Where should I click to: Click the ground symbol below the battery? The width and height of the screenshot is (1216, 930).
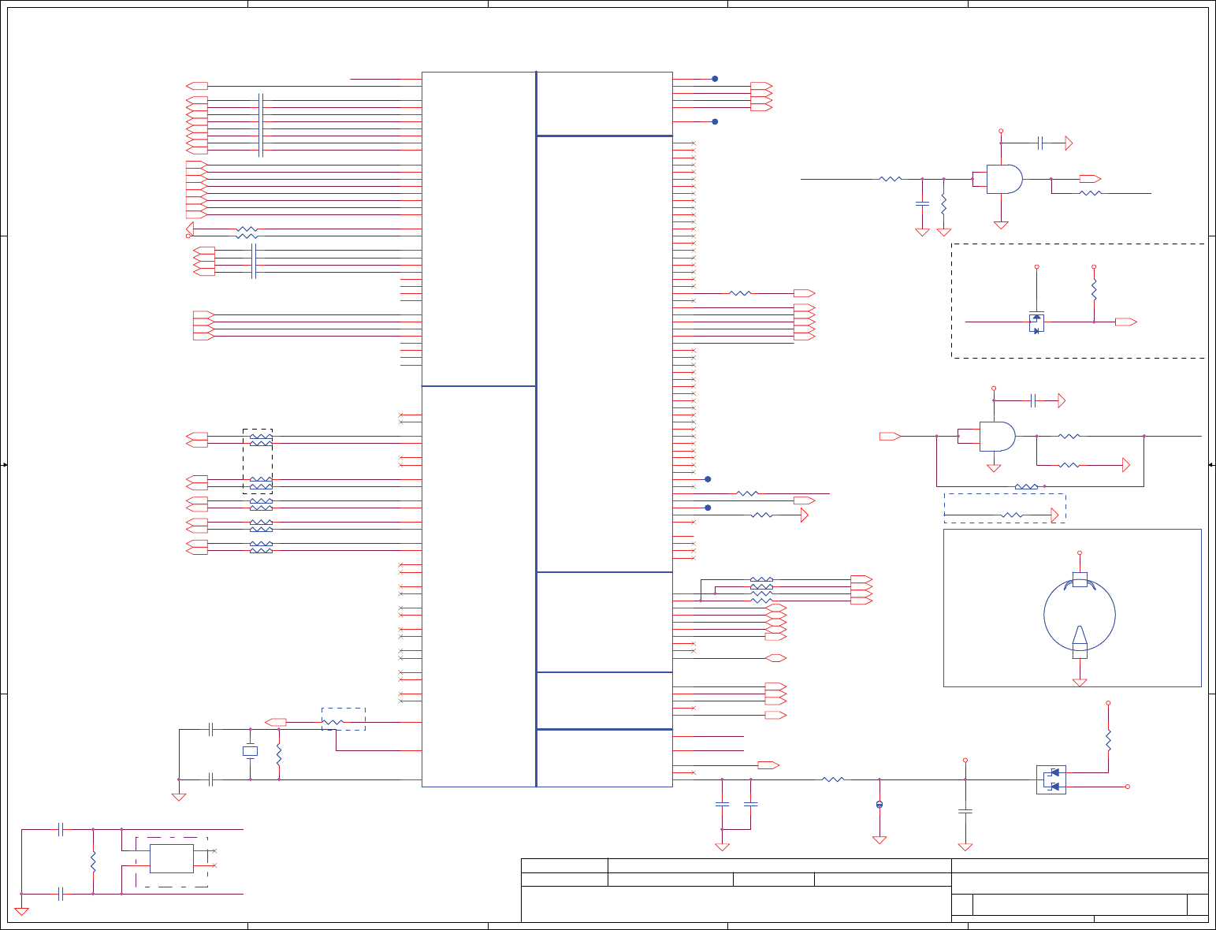click(x=1080, y=683)
